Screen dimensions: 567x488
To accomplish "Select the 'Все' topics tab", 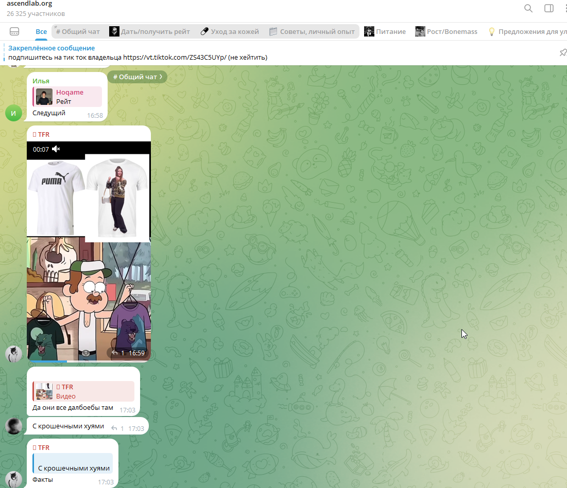I will point(41,32).
